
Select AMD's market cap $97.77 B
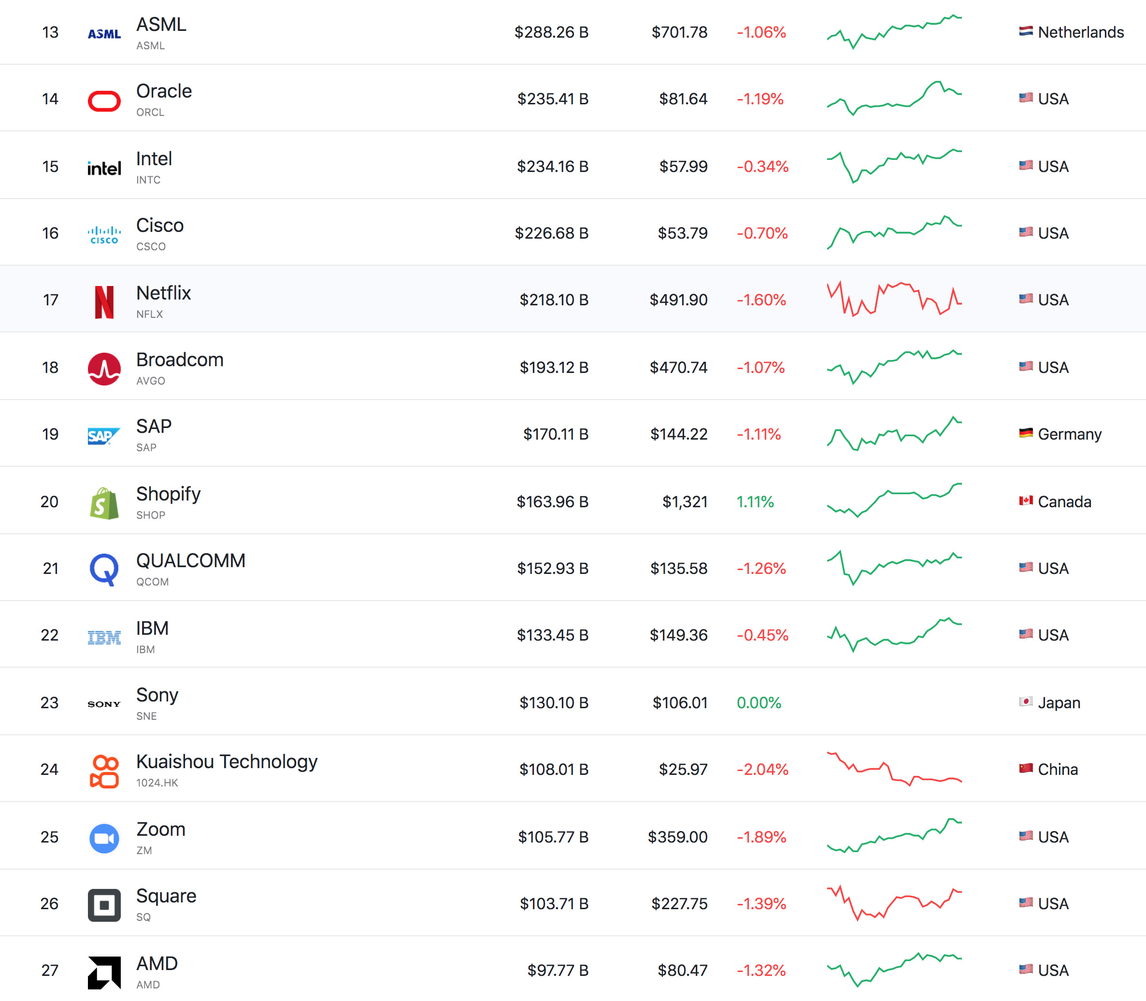pyautogui.click(x=558, y=970)
